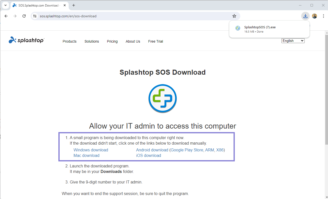This screenshot has width=328, height=199.
Task: Bookmark this page with star icon
Action: [234, 16]
